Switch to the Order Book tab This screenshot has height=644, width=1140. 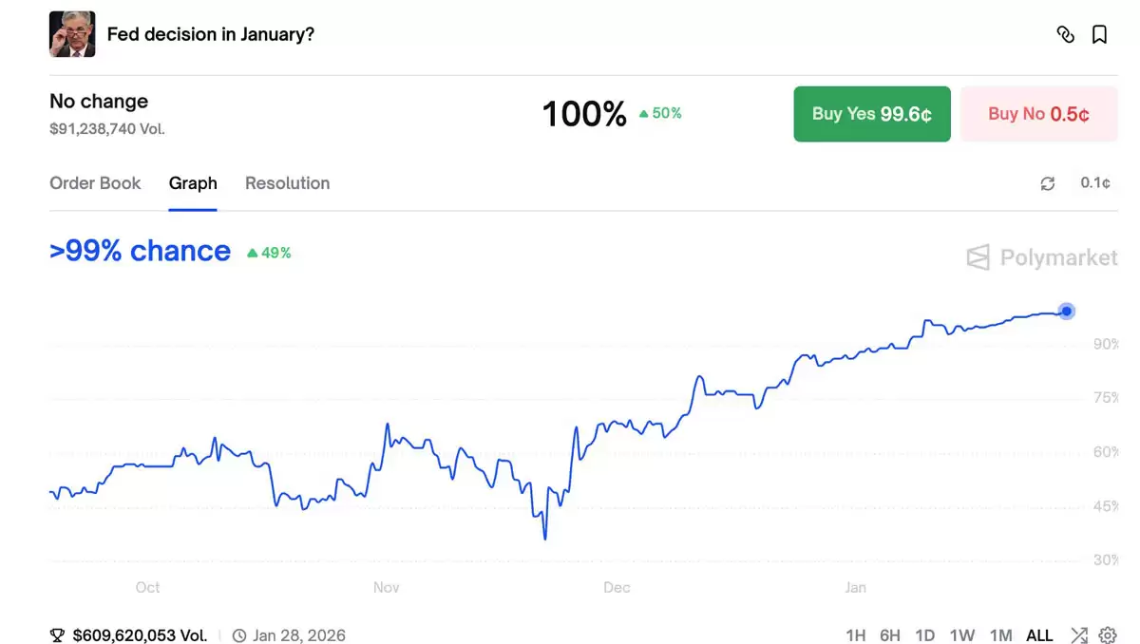point(95,183)
